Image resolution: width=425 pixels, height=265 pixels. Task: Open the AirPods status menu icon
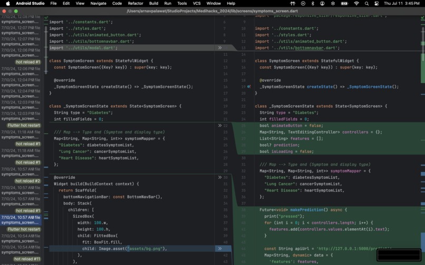pos(293,3)
